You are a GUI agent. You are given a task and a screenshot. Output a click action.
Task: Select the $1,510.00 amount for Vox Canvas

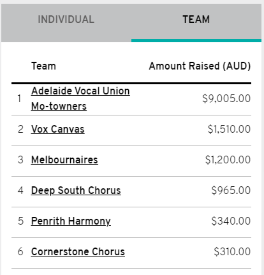(229, 129)
